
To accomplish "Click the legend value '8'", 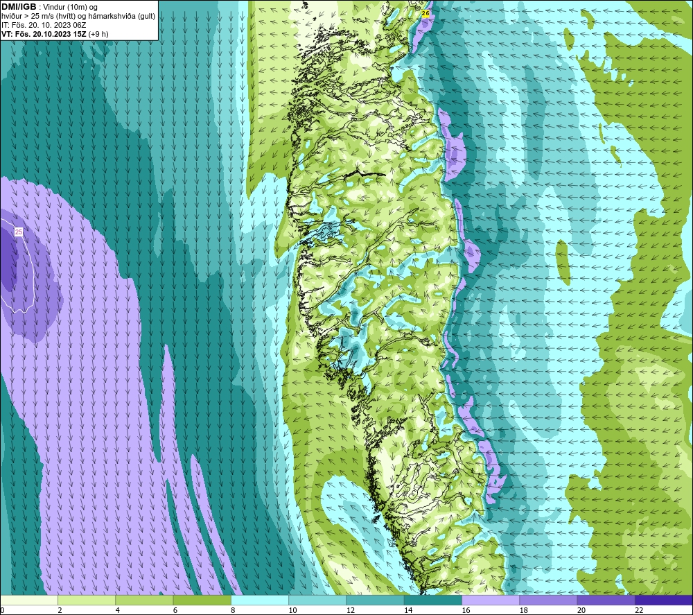I will tap(233, 610).
